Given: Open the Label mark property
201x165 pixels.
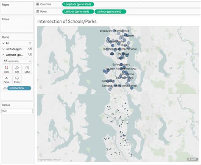Looking at the screenshot, I should (27, 69).
